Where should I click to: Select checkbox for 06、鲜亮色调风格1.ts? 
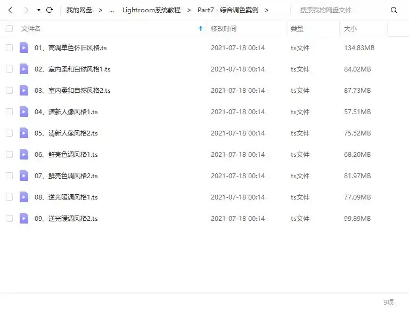coord(9,154)
